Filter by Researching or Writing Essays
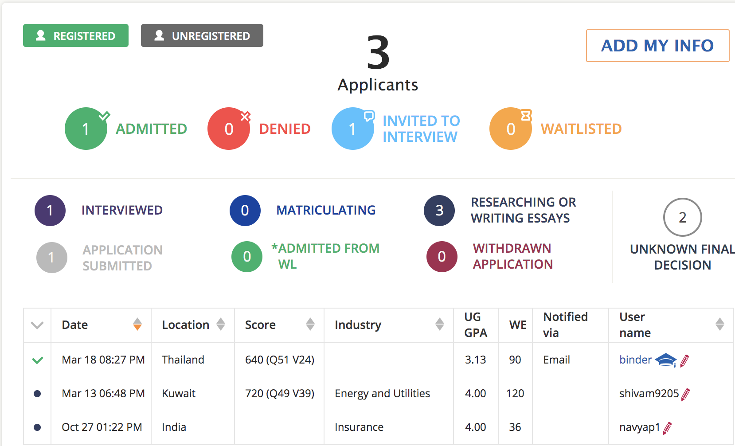The width and height of the screenshot is (735, 446). (x=439, y=211)
